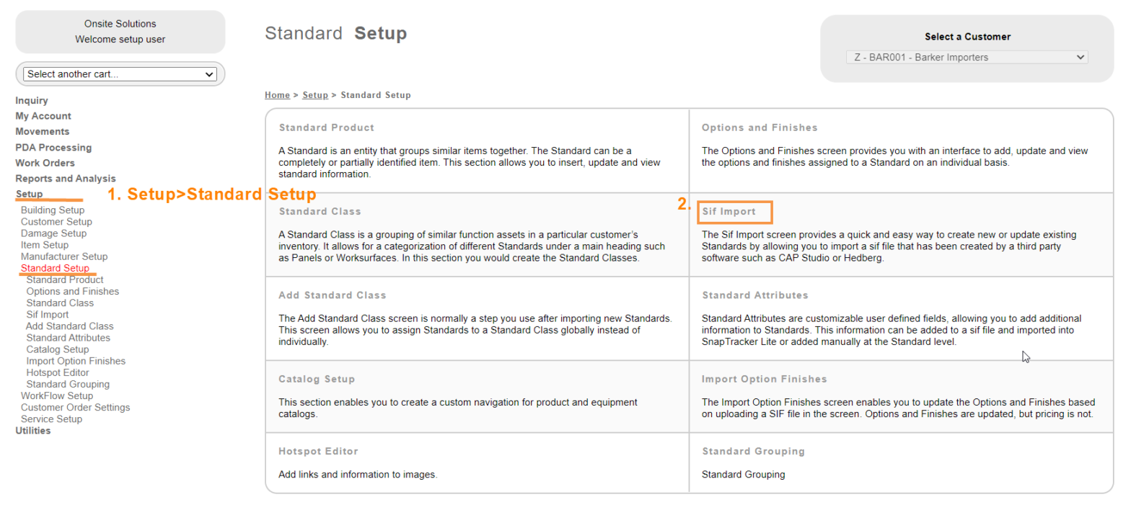The height and width of the screenshot is (510, 1131).
Task: Click the 'Onsite Solutions' header text
Action: (120, 24)
